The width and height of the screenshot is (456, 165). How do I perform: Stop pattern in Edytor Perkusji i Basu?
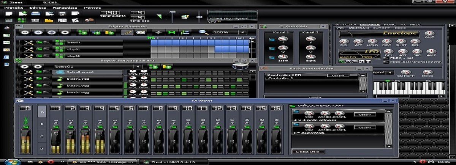(38, 66)
